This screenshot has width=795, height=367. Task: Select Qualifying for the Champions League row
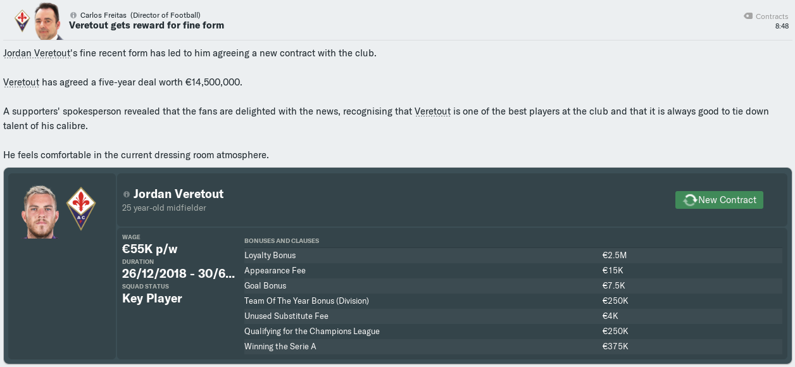click(513, 332)
